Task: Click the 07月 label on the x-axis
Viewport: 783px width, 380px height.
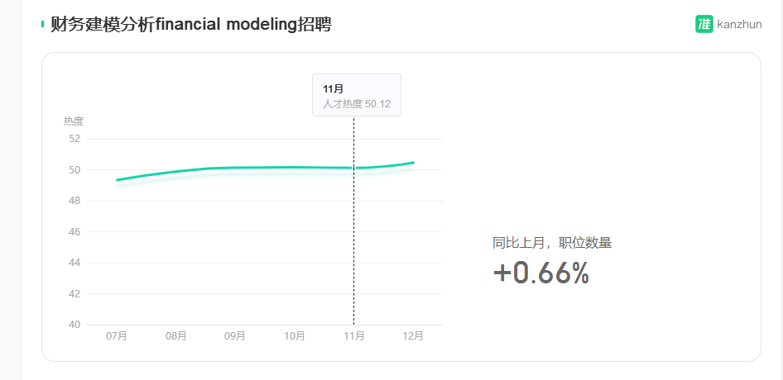Action: [x=117, y=336]
